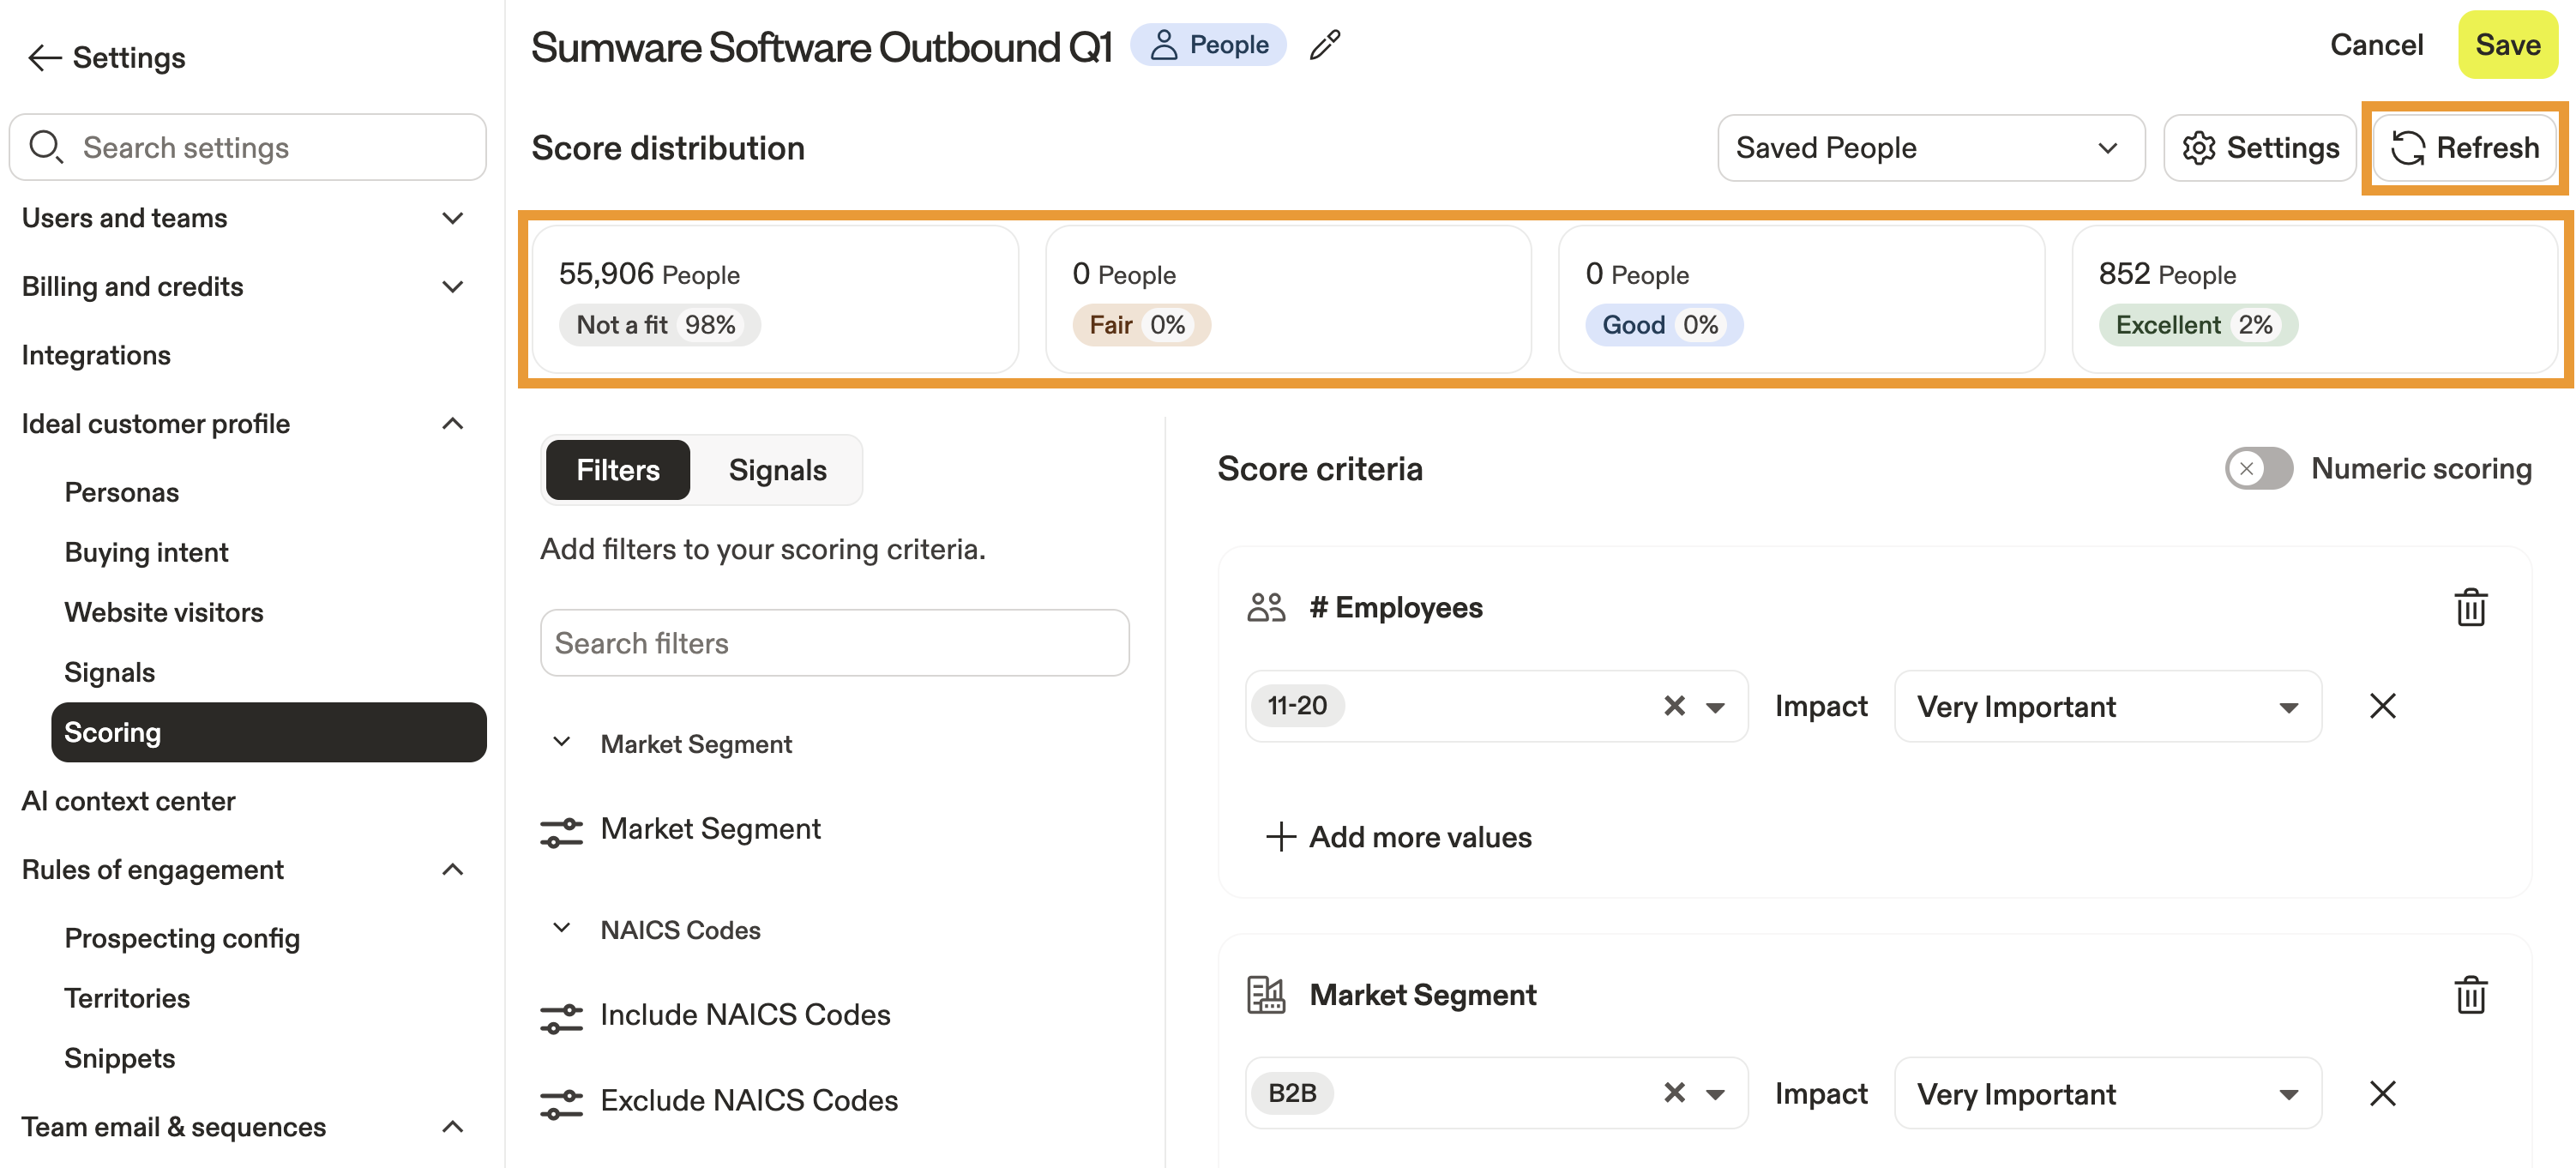Click the pencil edit icon beside title

[x=1325, y=45]
